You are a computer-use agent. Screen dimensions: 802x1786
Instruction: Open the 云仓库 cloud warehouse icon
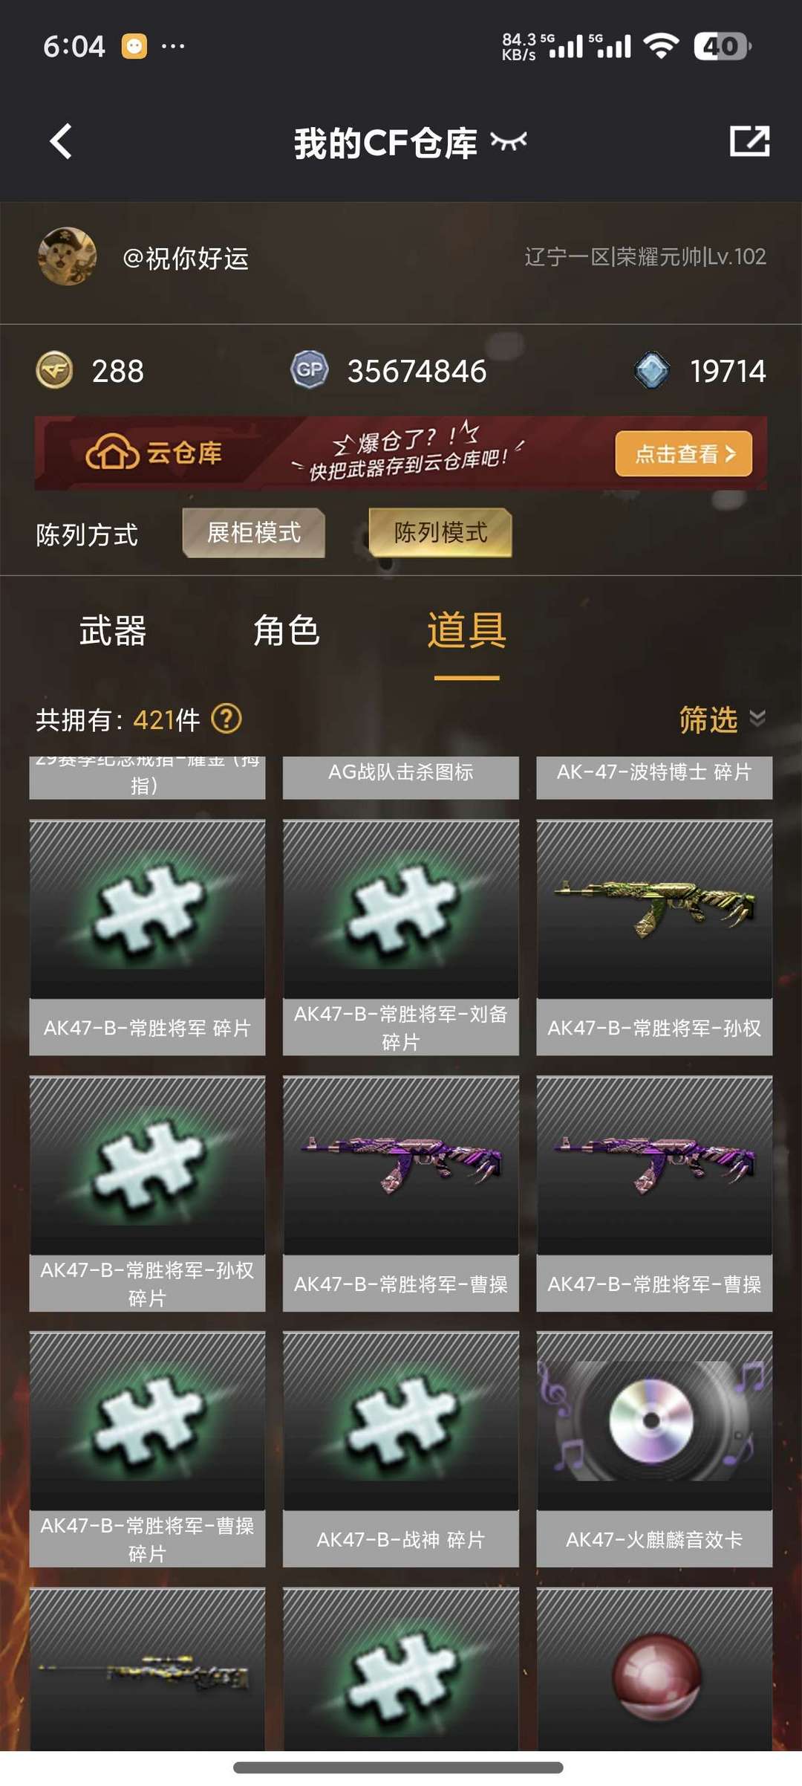tap(111, 452)
